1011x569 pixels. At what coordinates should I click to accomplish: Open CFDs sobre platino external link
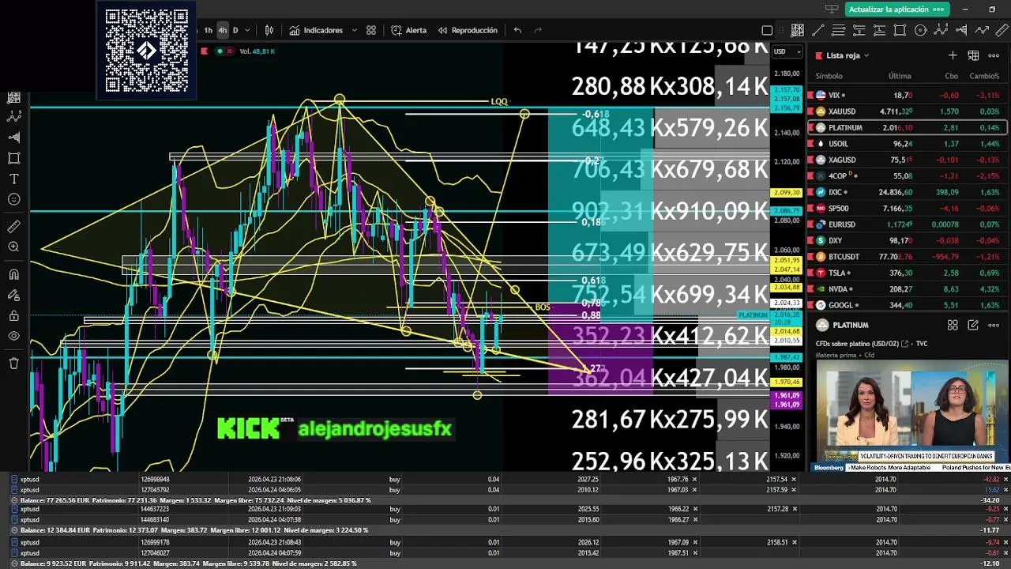tap(904, 344)
